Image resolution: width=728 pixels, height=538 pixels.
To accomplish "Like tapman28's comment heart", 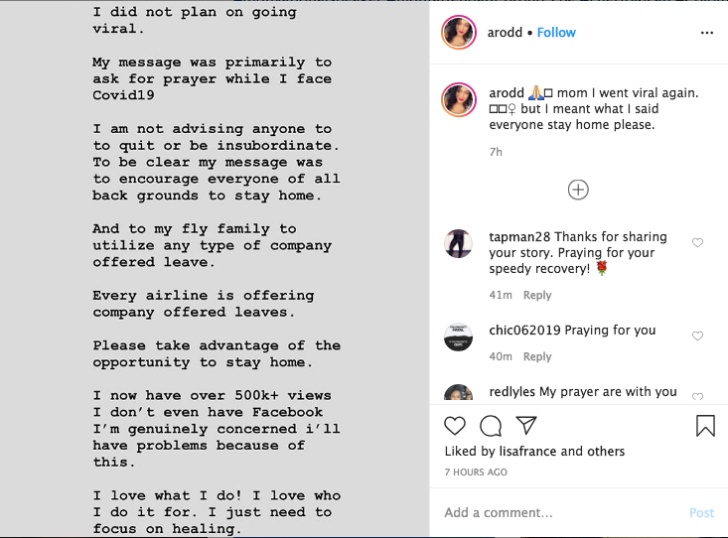I will coord(697,242).
